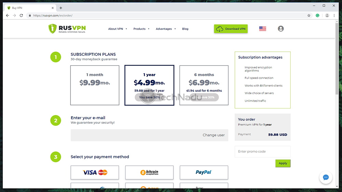Click the address bar URL
342x192 pixels.
tap(53, 15)
